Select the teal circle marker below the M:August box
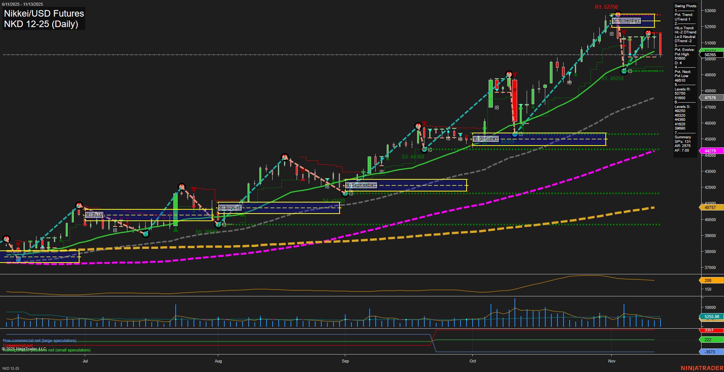This screenshot has width=724, height=372. 219,225
